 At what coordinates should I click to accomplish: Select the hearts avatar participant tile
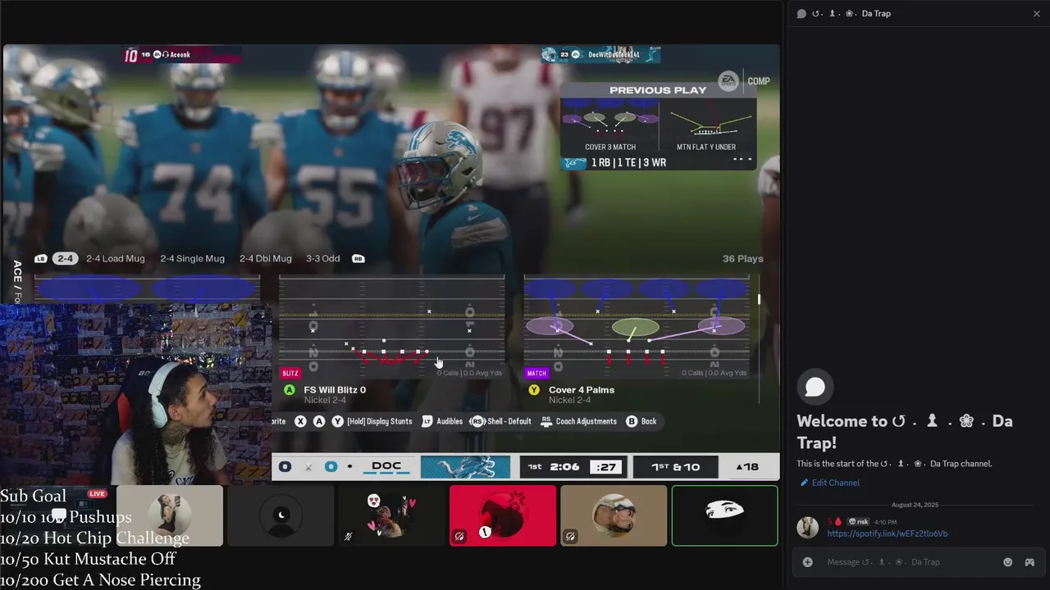click(391, 515)
